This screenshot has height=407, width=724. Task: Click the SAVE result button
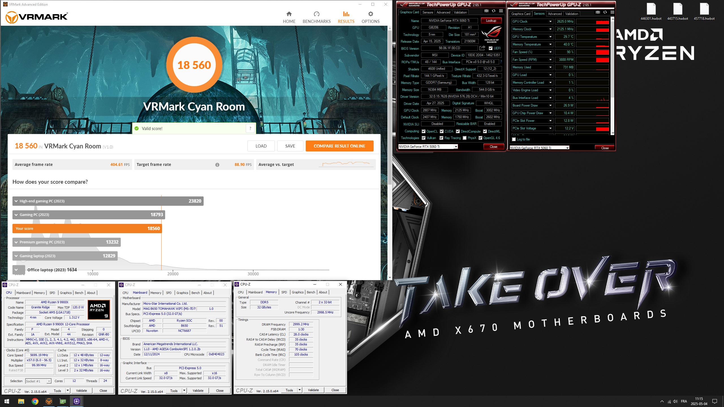pyautogui.click(x=290, y=146)
